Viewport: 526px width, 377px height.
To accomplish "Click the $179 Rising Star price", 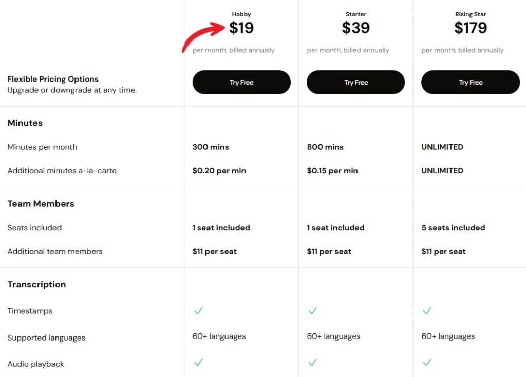I will pyautogui.click(x=470, y=28).
